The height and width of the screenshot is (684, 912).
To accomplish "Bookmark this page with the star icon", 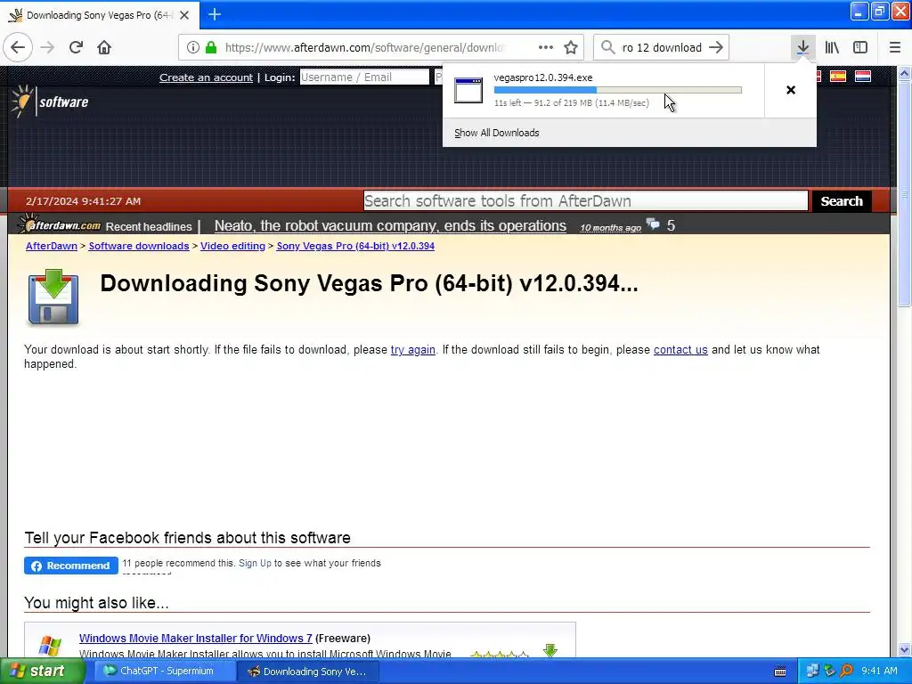I will pyautogui.click(x=571, y=48).
